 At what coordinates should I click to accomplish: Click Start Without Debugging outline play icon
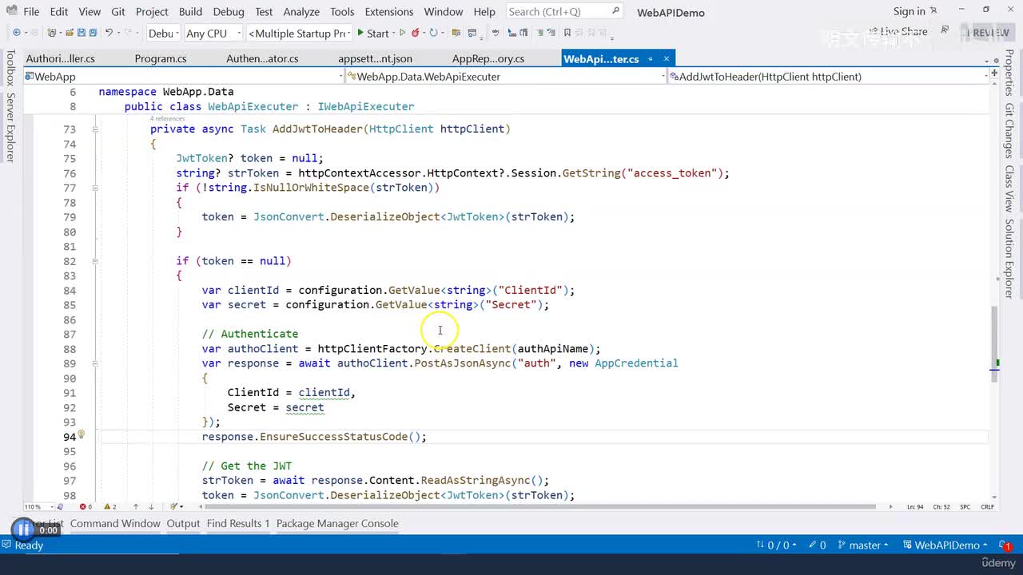(403, 33)
